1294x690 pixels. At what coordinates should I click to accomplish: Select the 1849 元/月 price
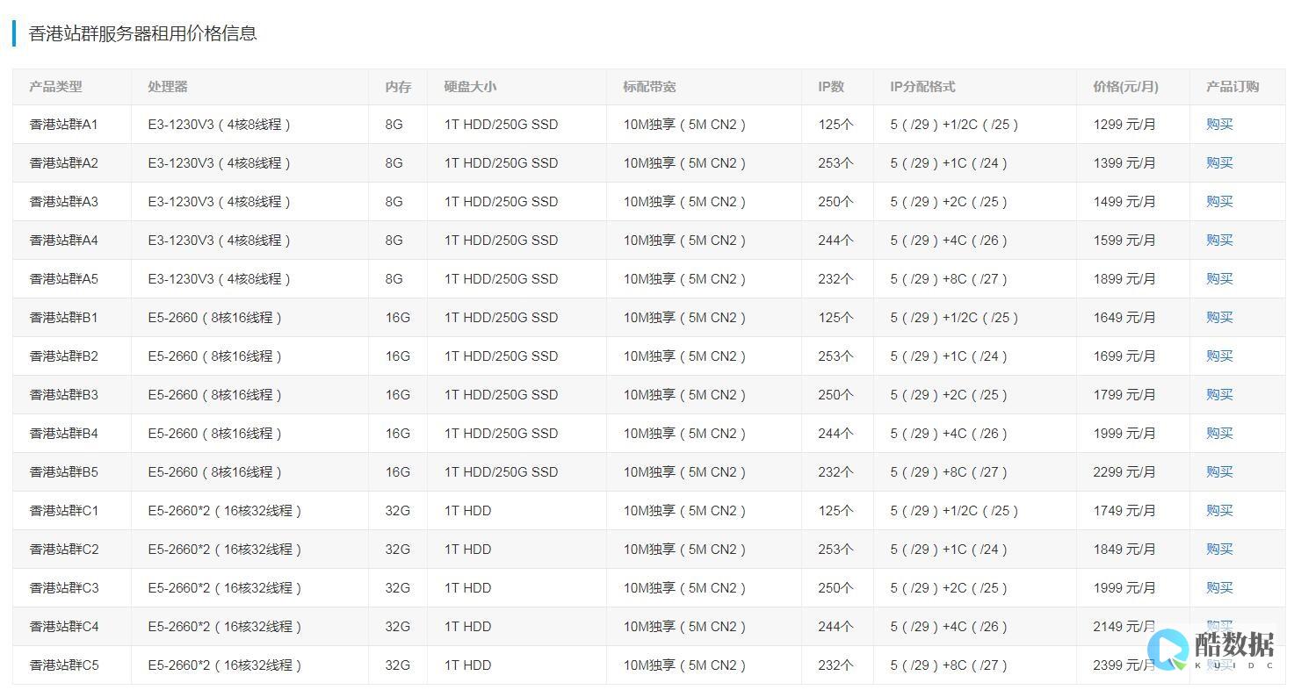point(1124,550)
